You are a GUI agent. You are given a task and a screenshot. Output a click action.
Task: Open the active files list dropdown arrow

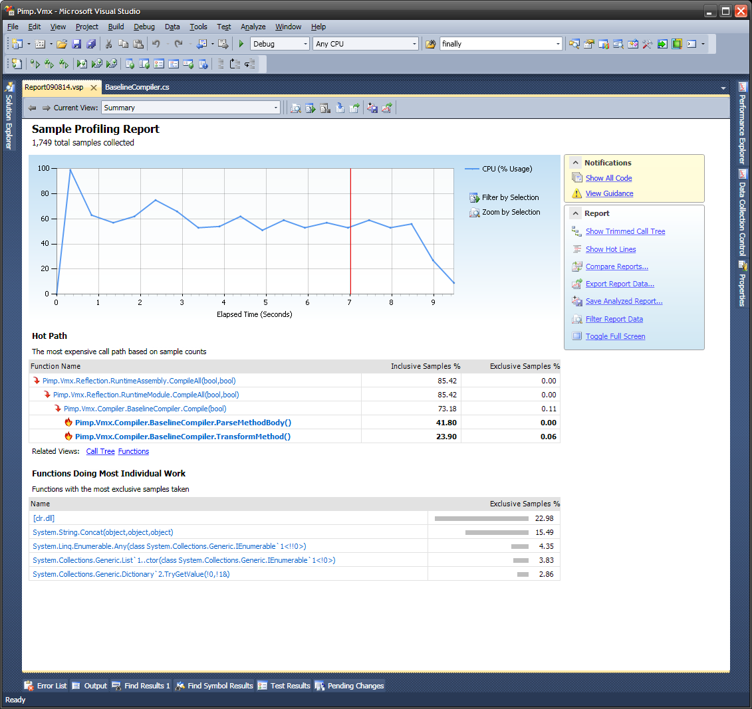pyautogui.click(x=723, y=88)
